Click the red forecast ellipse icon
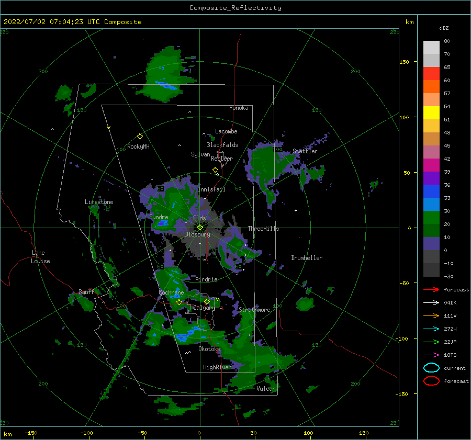The width and height of the screenshot is (471, 440). click(431, 381)
